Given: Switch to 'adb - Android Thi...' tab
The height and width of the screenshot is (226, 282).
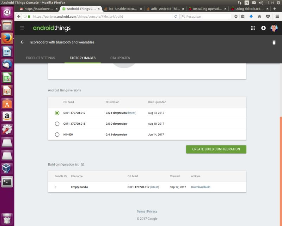Looking at the screenshot, I should pos(165,9).
